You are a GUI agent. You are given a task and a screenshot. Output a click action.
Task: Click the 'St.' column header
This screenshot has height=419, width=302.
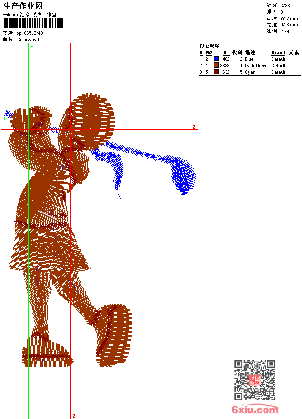point(226,53)
